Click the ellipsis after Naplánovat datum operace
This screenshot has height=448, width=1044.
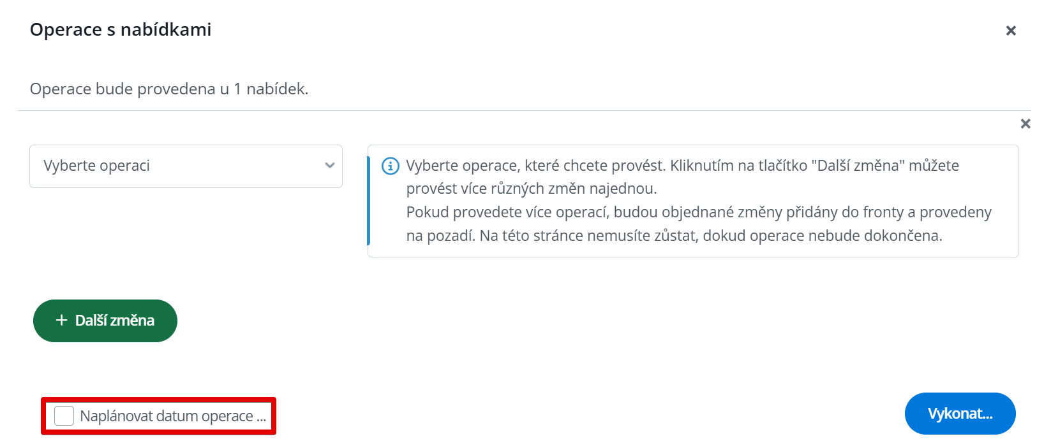[x=262, y=419]
